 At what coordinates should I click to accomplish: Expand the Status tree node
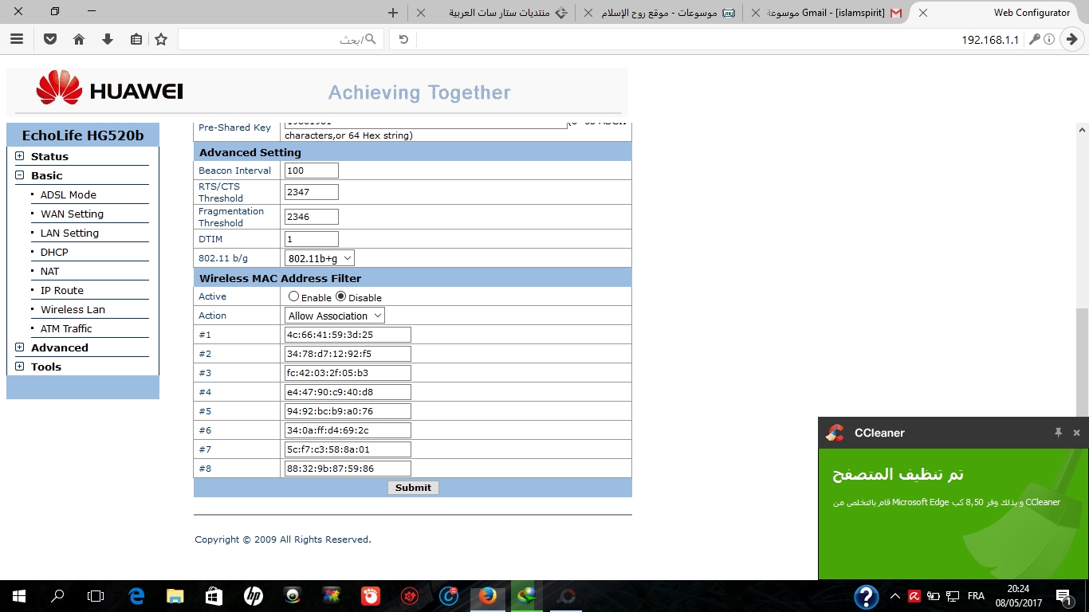(20, 156)
